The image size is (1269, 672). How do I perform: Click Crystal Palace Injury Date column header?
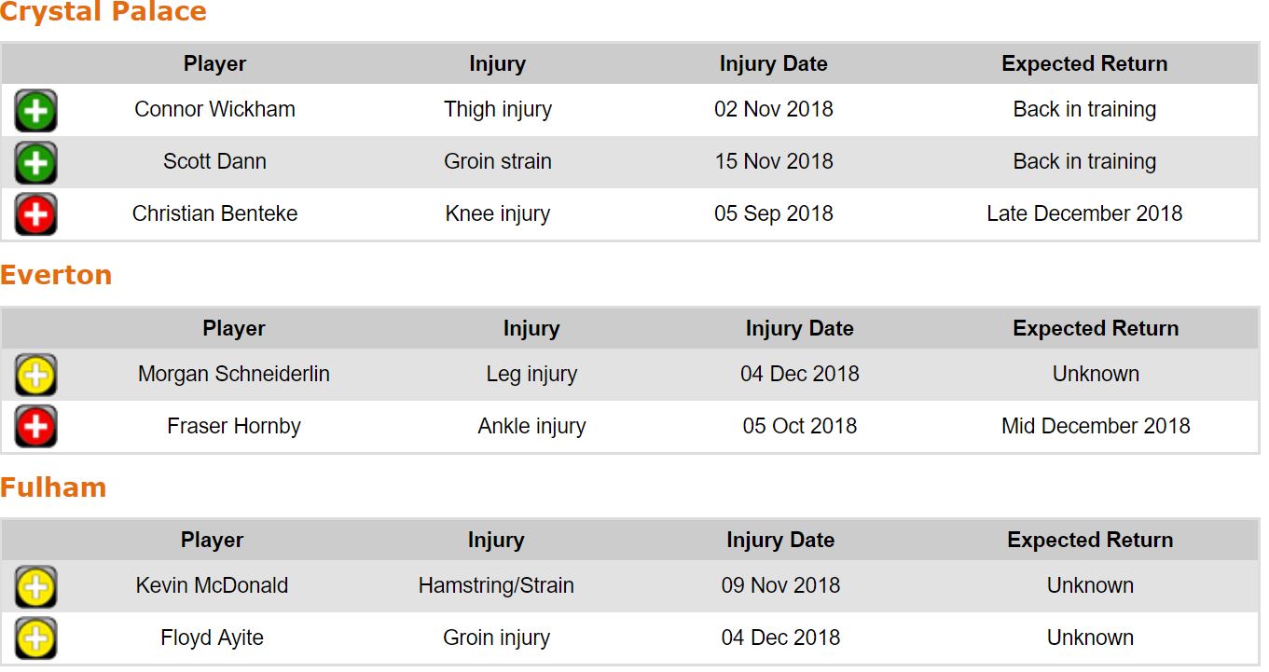click(773, 64)
